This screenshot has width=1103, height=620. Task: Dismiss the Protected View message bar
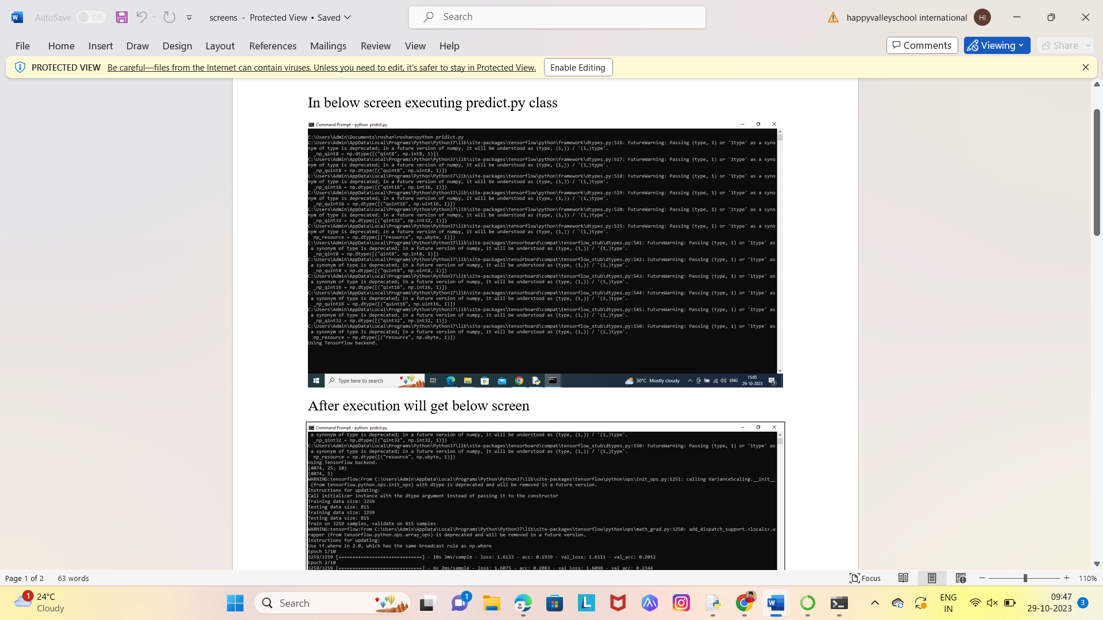[1085, 67]
